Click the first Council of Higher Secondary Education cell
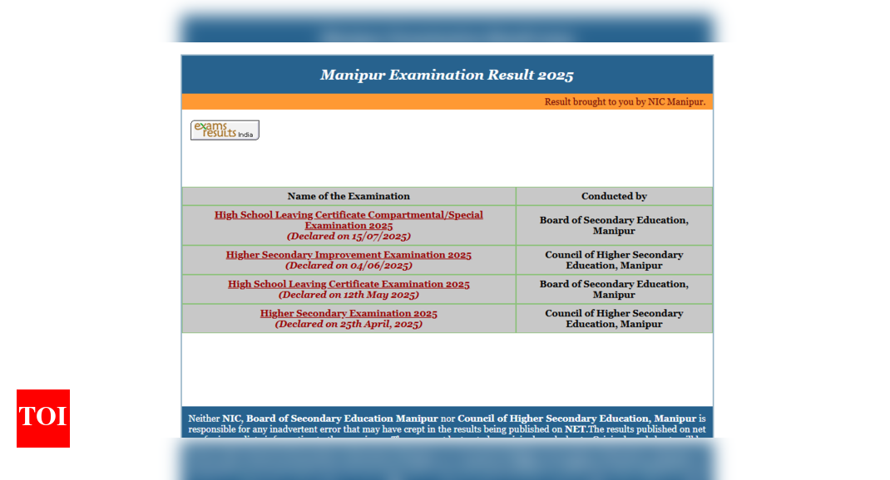 coord(614,260)
